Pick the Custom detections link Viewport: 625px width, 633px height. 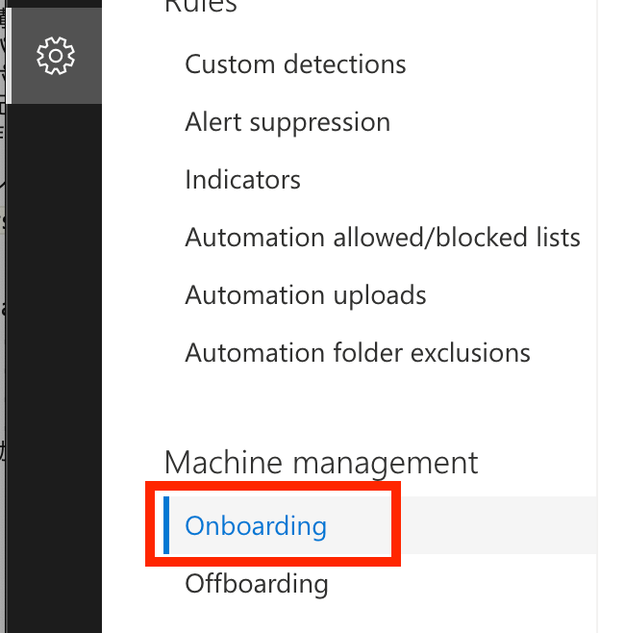295,64
